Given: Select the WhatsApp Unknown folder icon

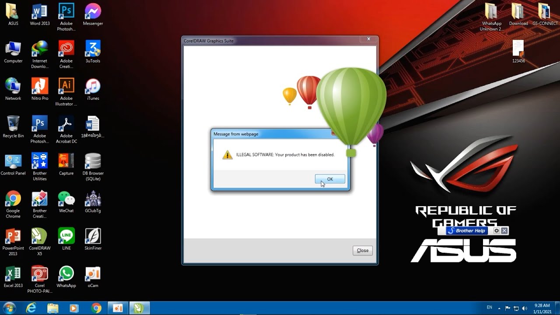Looking at the screenshot, I should 492,17.
